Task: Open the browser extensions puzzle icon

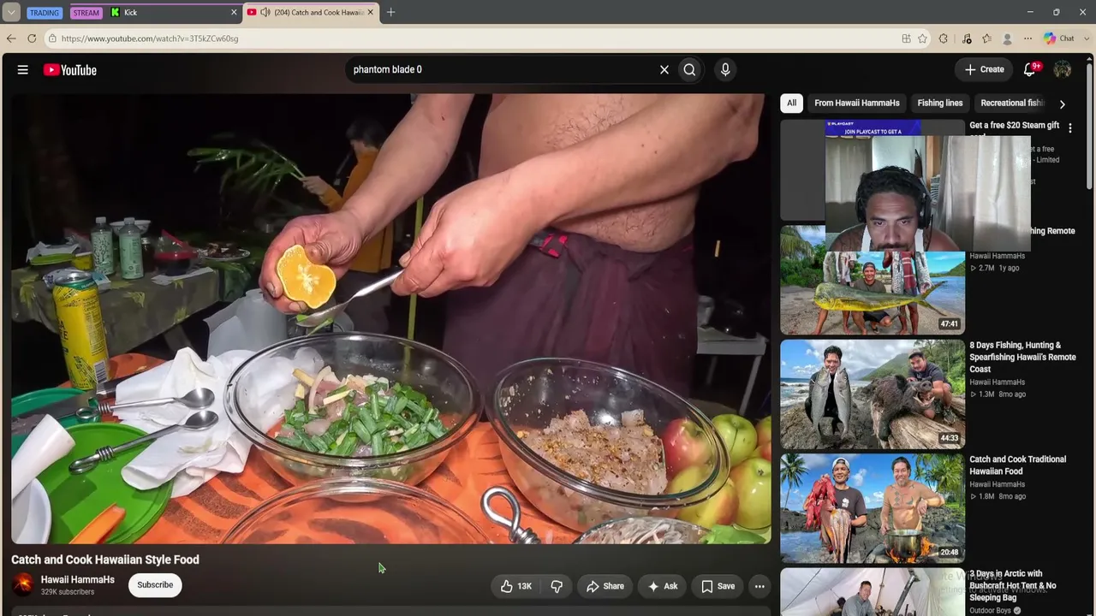Action: (944, 38)
